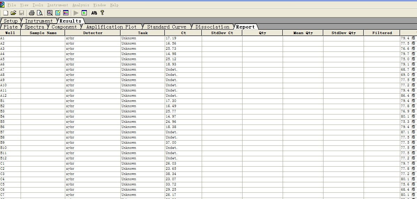
Task: Click the Undet. Ct cell in row A7
Action: 183,70
